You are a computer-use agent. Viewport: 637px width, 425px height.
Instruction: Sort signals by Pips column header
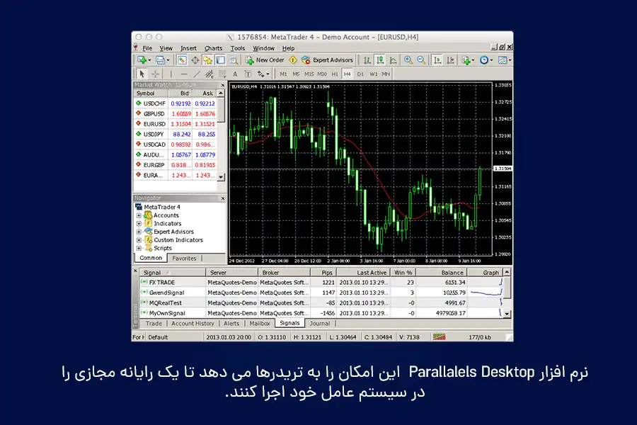pos(323,273)
